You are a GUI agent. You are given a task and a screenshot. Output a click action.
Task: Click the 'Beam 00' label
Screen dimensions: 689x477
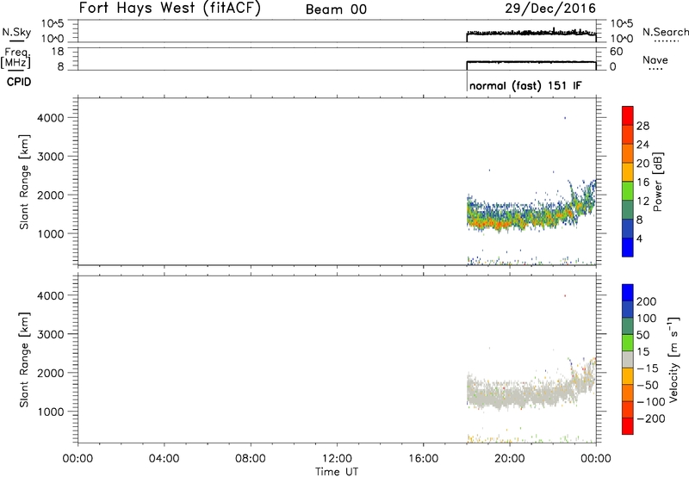pyautogui.click(x=336, y=9)
